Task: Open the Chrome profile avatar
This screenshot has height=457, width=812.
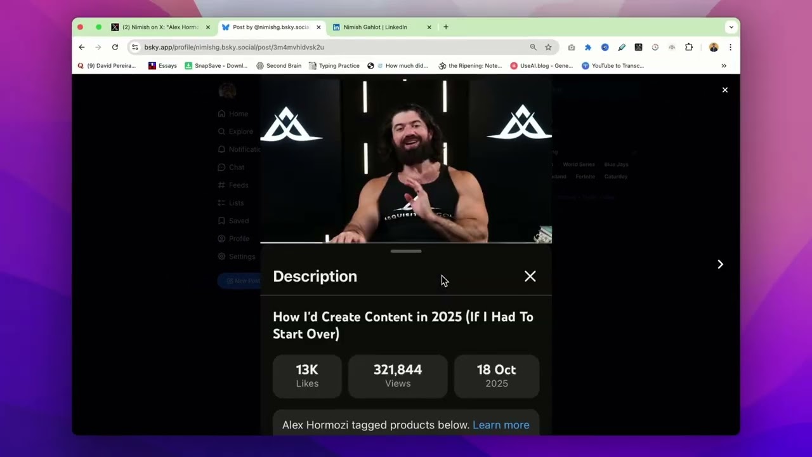Action: [714, 47]
